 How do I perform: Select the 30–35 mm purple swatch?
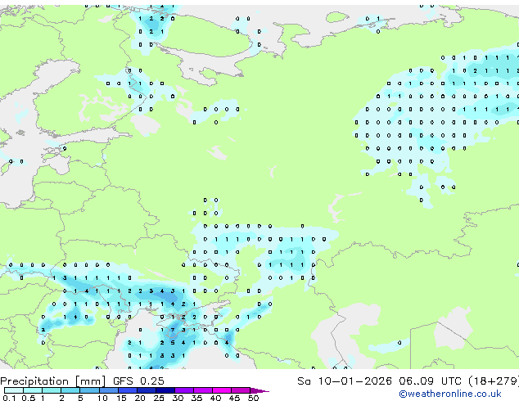point(184,390)
